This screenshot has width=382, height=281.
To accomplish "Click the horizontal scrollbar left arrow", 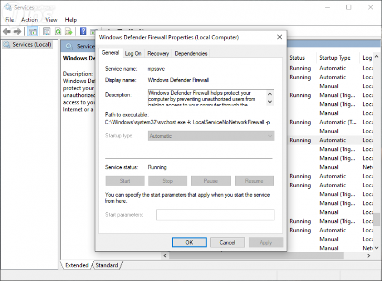I will [165, 255].
